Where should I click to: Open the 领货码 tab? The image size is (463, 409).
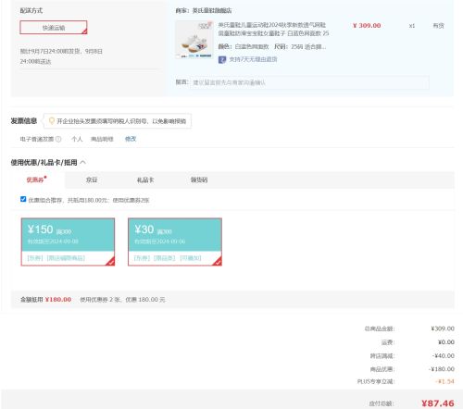coord(199,180)
